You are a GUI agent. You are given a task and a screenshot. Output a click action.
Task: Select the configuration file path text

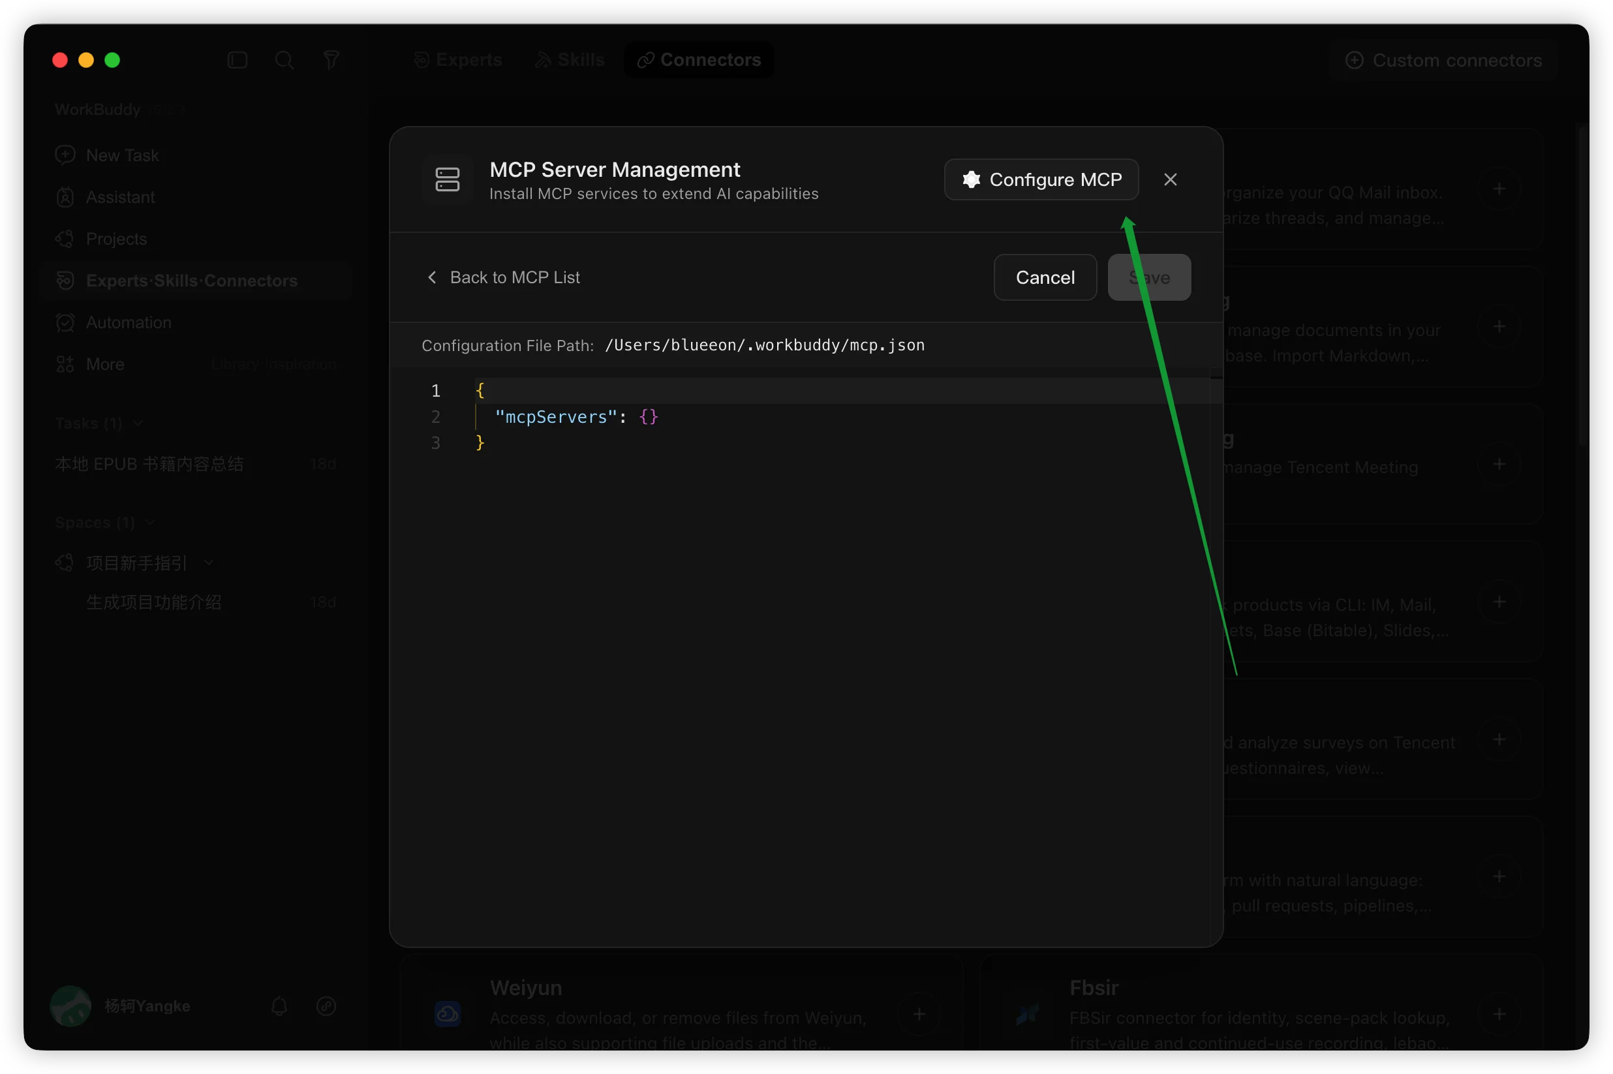click(764, 345)
